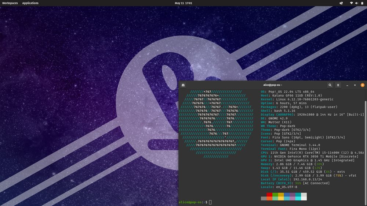Click the Locale line en_US.UTF-8
Viewport: 367px width, 206px height.
click(279, 187)
